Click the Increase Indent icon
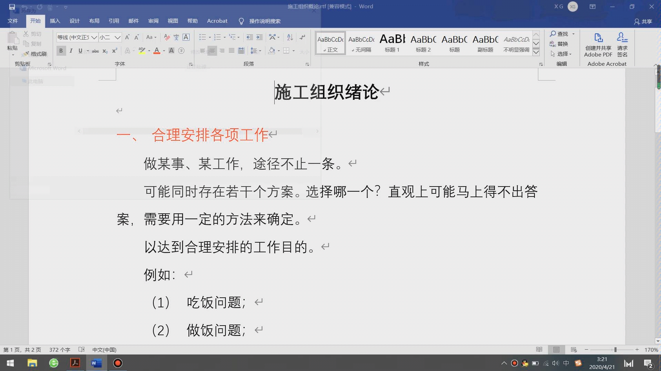The image size is (661, 371). tap(260, 37)
